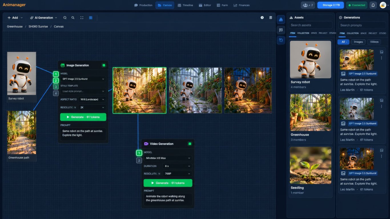Click the Search assets field
Viewport: 390px width, 219px height.
[x=311, y=25]
